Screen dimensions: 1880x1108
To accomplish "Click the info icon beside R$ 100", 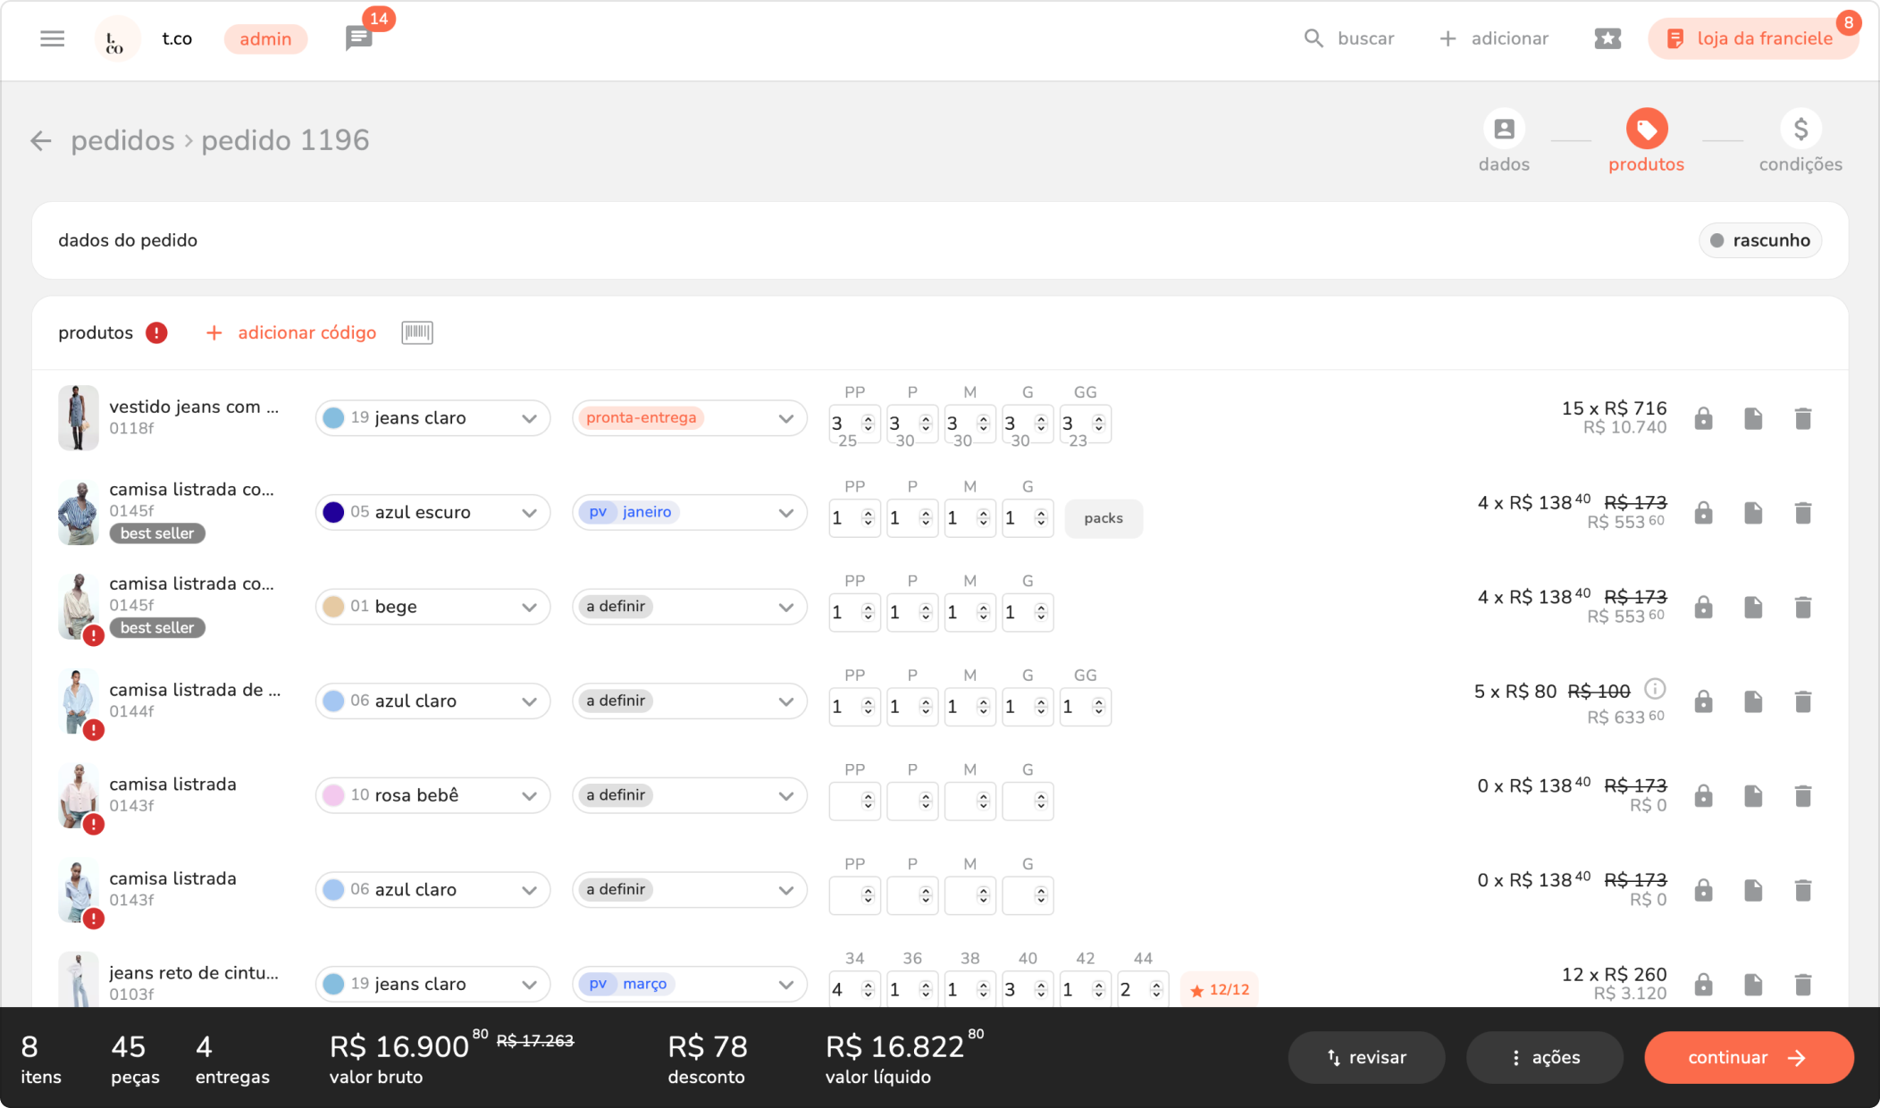I will coord(1655,689).
